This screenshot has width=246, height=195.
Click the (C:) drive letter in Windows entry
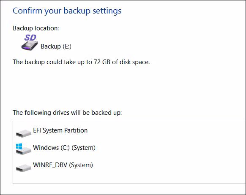coord(65,148)
